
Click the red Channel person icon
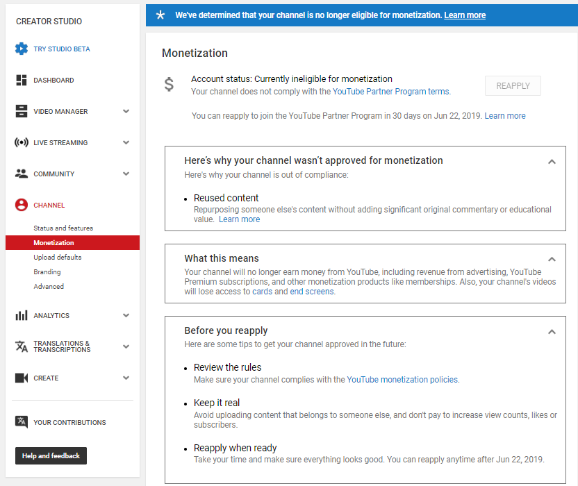(22, 205)
